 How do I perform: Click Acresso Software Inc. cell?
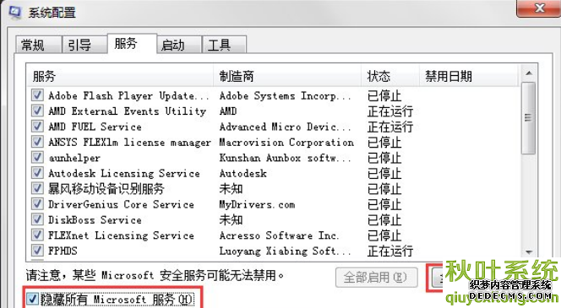point(279,235)
